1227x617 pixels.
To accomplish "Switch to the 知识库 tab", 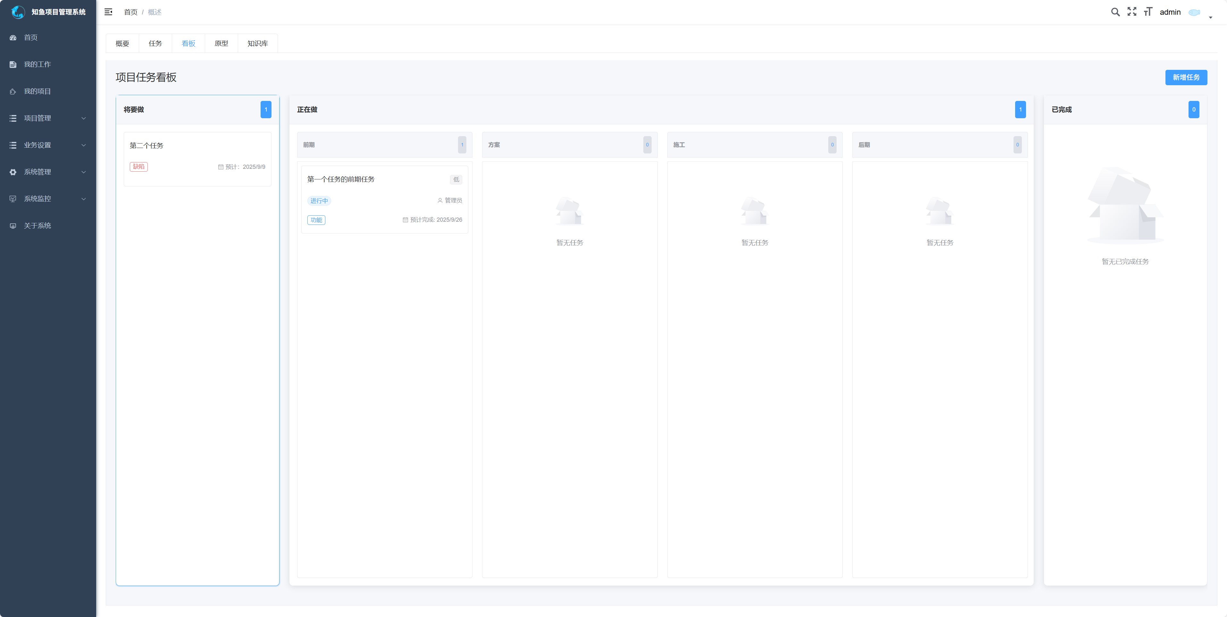I will coord(257,43).
